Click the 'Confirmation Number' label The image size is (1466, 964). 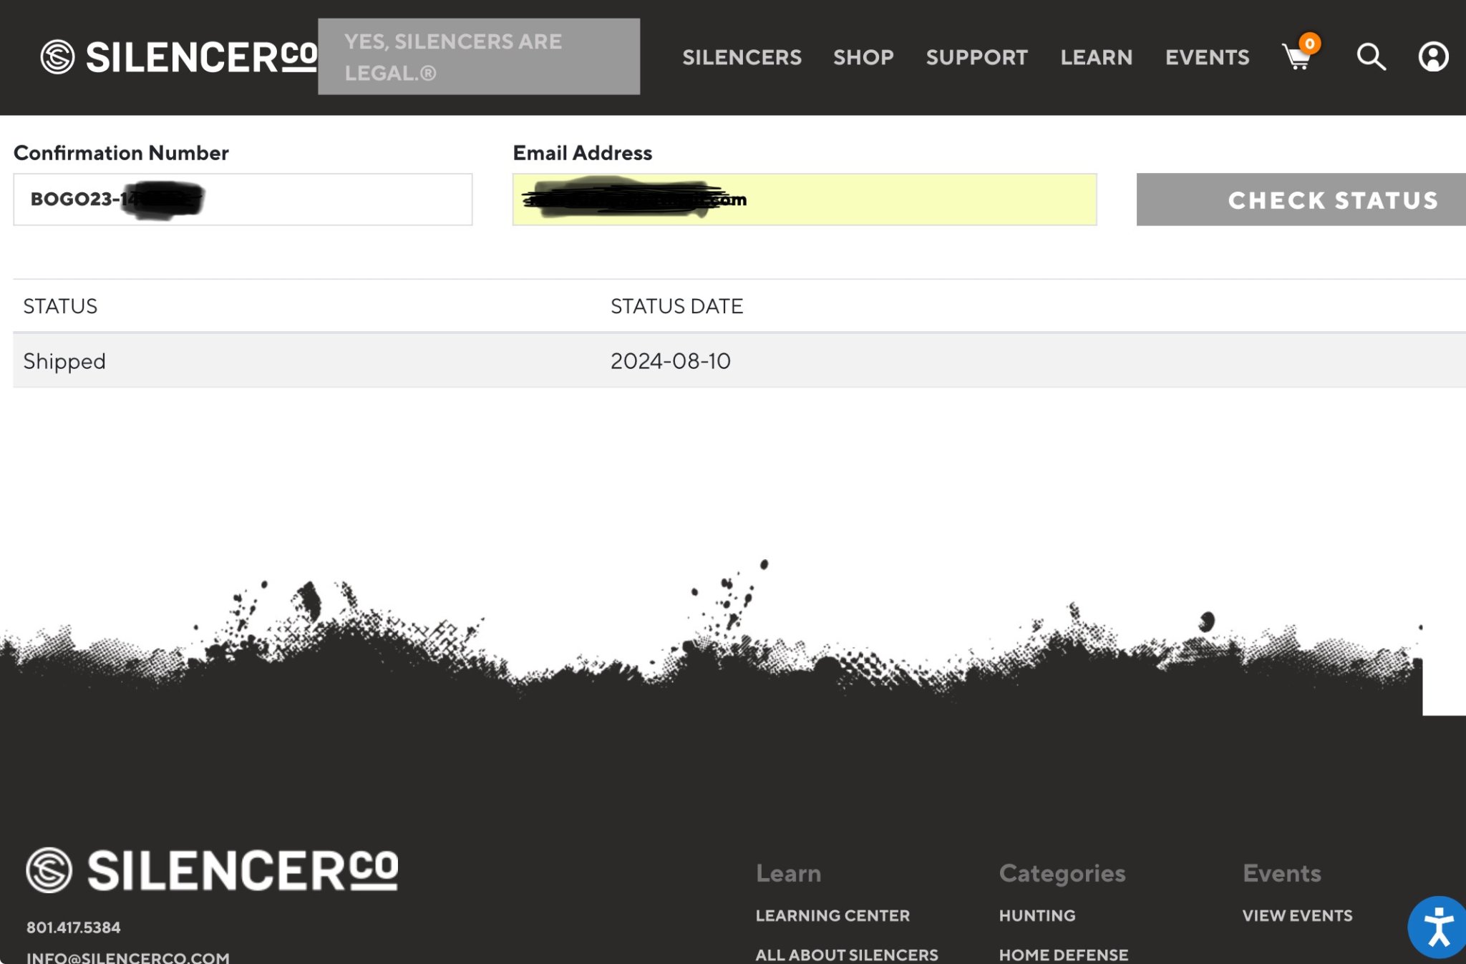121,153
